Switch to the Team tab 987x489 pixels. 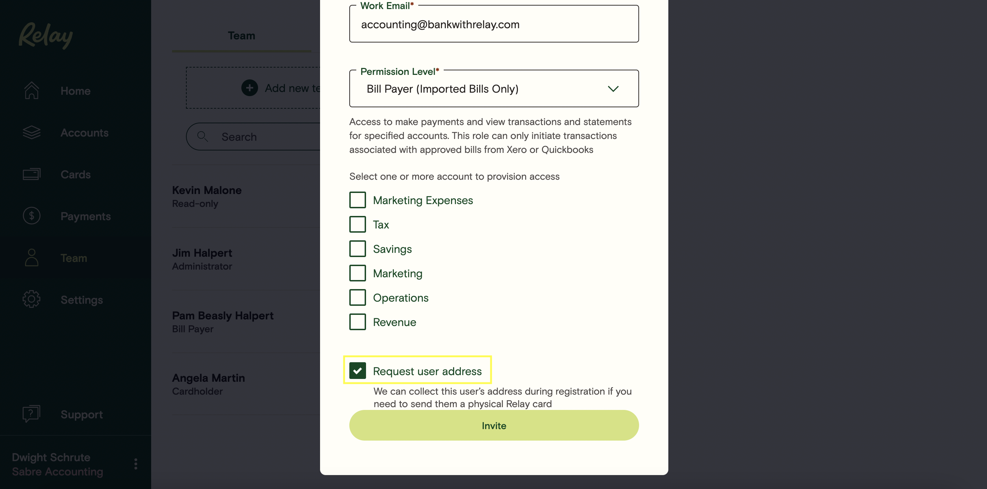click(x=241, y=36)
